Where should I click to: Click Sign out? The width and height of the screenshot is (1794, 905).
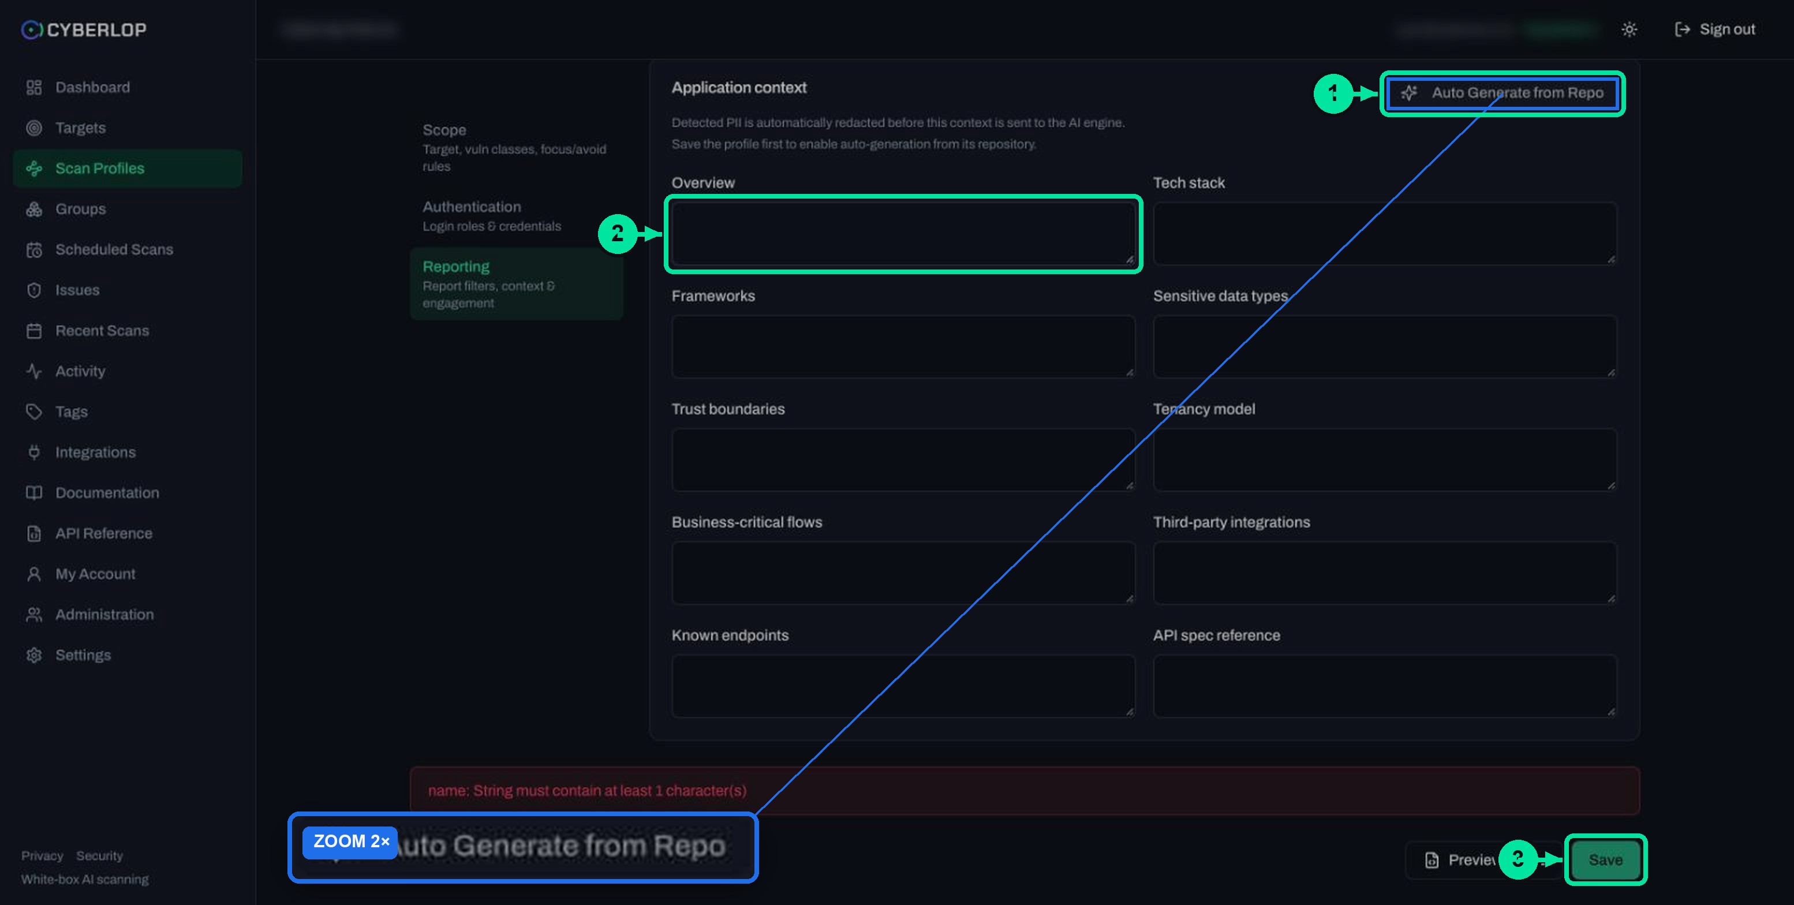1714,29
